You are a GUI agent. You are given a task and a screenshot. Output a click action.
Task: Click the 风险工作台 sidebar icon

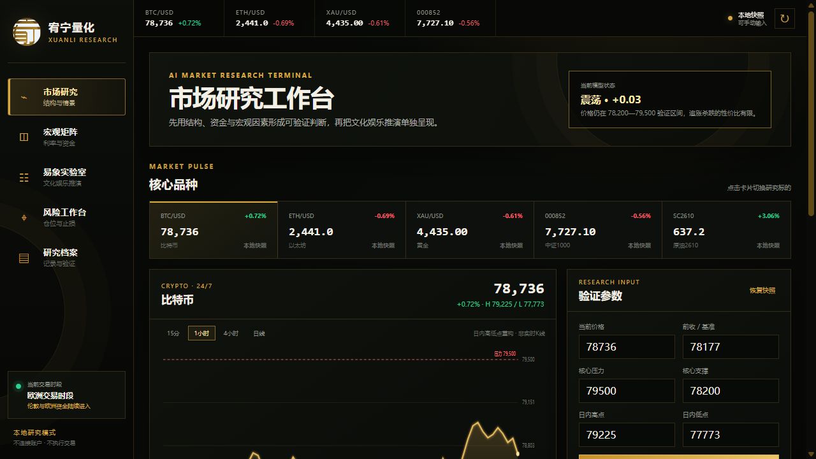(x=24, y=217)
